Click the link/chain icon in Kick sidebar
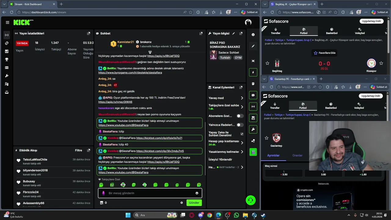Image resolution: width=391 pixels, height=220 pixels. point(7,43)
